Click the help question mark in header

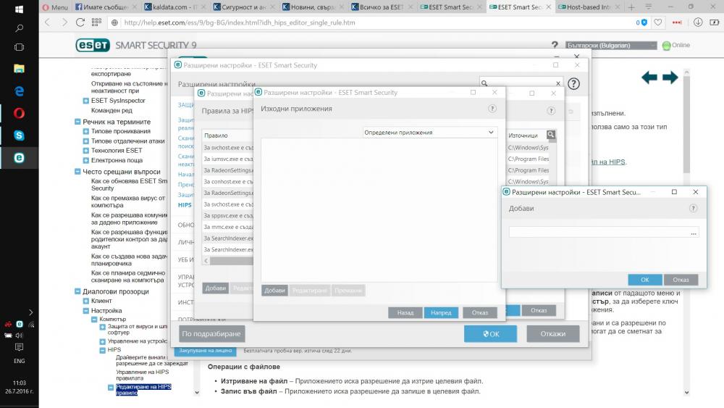point(555,45)
